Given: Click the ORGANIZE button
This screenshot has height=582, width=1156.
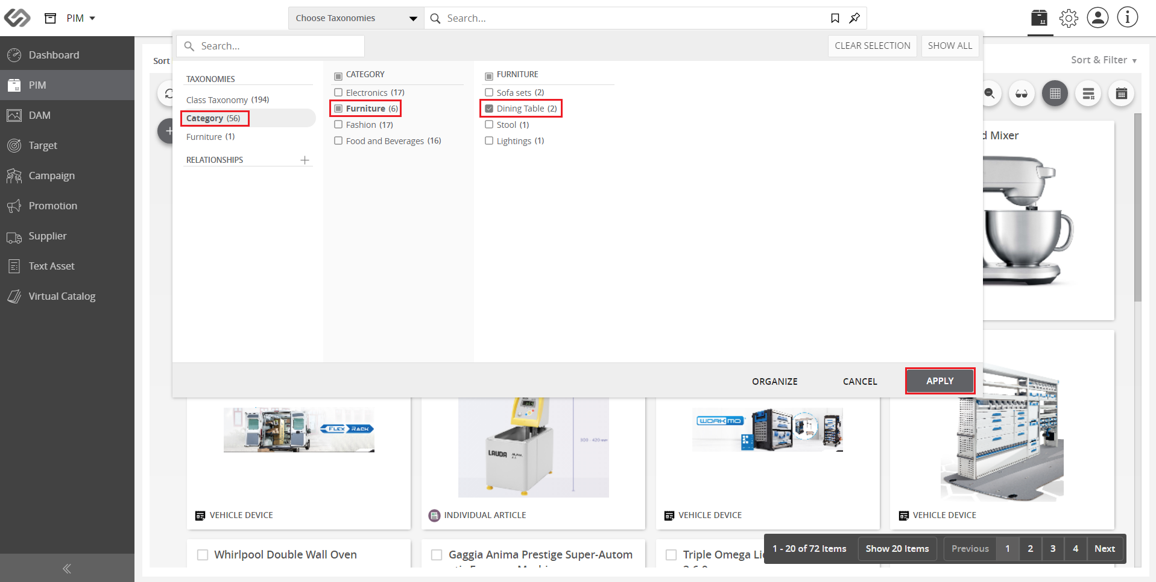Looking at the screenshot, I should click(774, 381).
